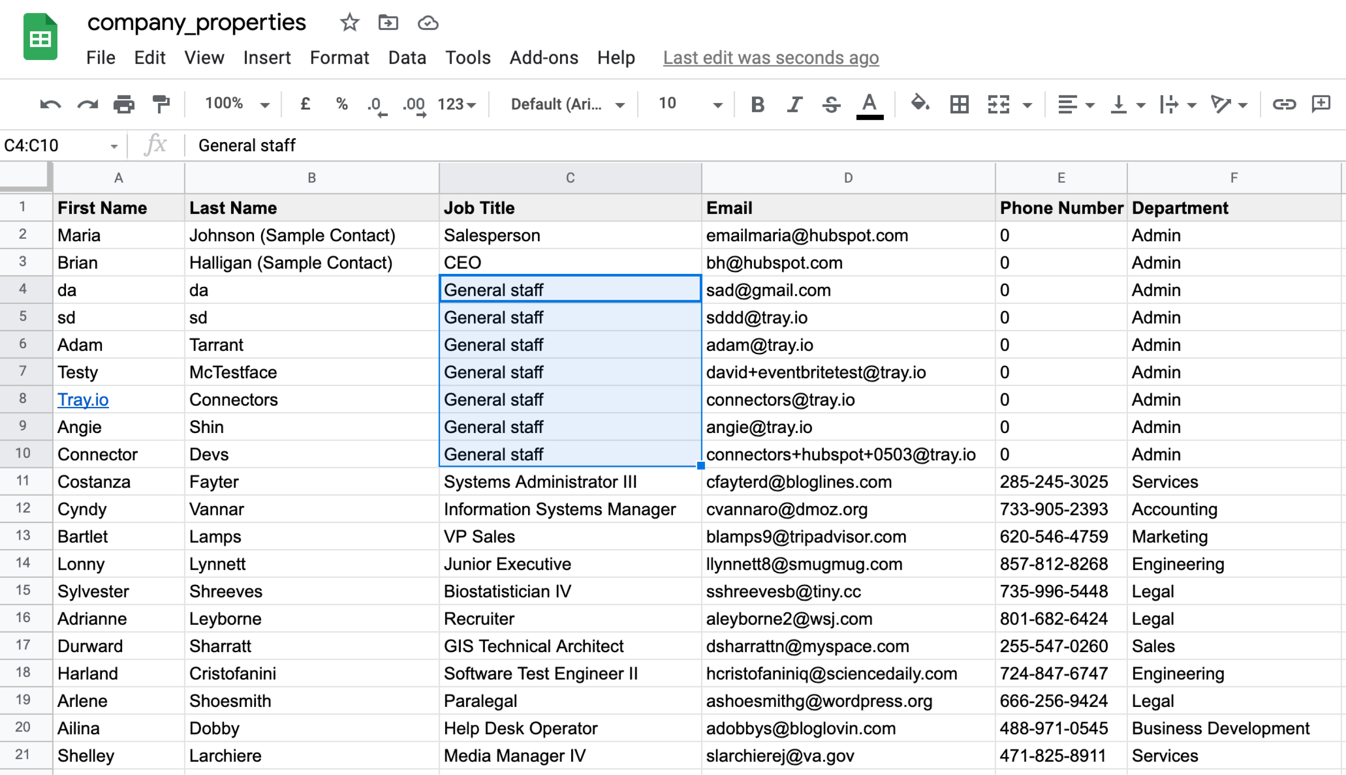Expand the merge cells dropdown arrow

pos(1028,104)
